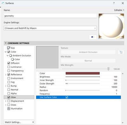Click the preview mode button below engine dropdown
This screenshot has width=127, height=125.
point(93,37)
